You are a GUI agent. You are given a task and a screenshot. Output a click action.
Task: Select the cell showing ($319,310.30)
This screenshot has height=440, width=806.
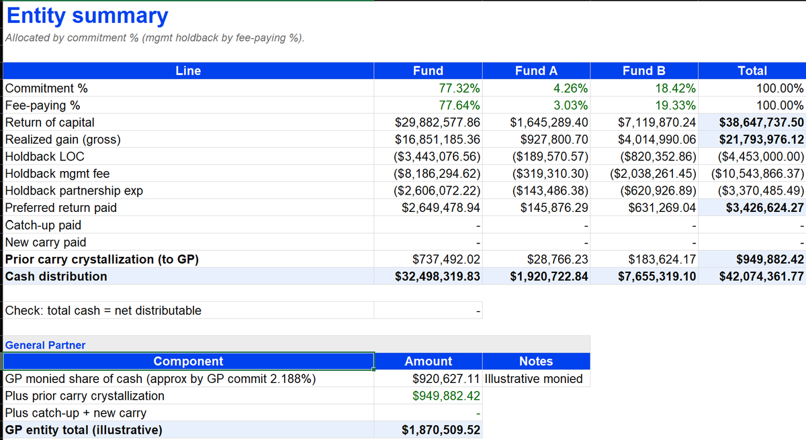pos(536,174)
